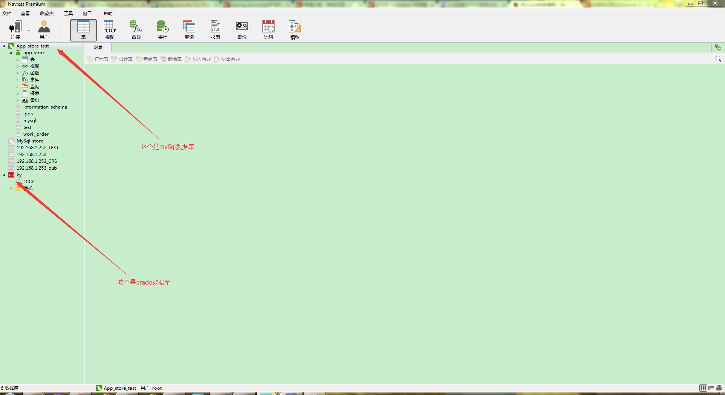Open the connection dropdown arrow

(x=29, y=30)
